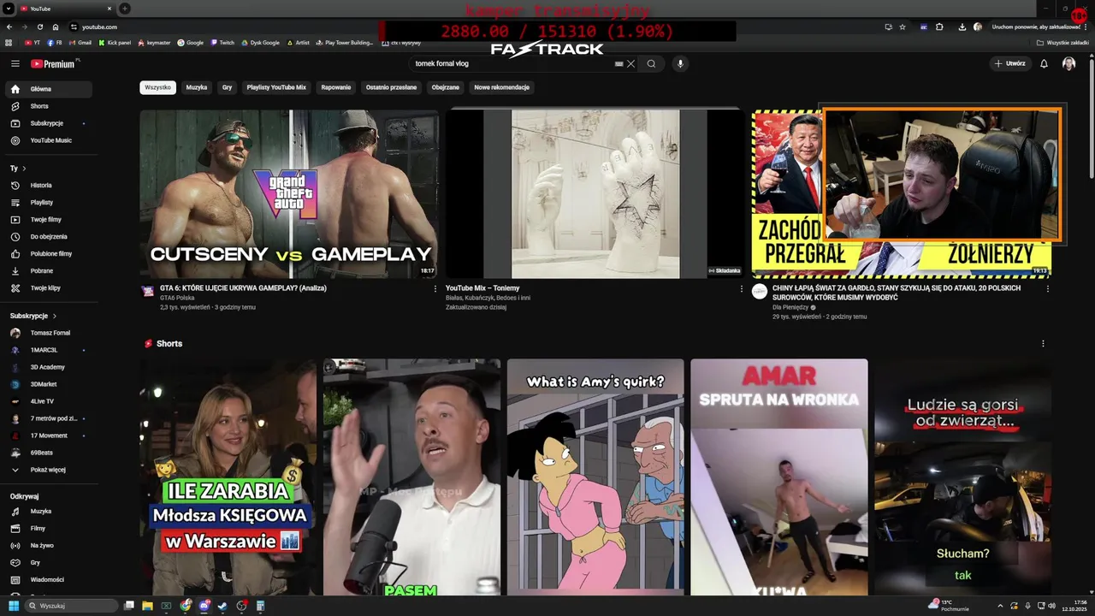
Task: Open the 3D Academy subscription channel
Action: (x=48, y=367)
